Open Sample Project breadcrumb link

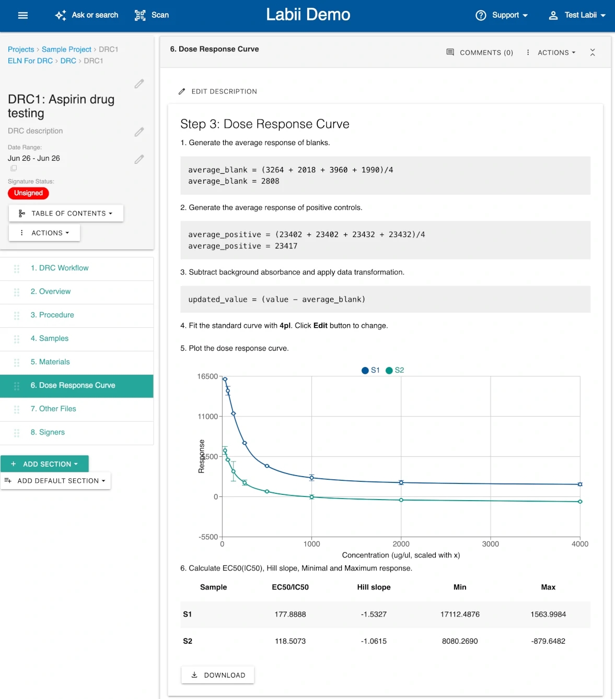pyautogui.click(x=66, y=49)
